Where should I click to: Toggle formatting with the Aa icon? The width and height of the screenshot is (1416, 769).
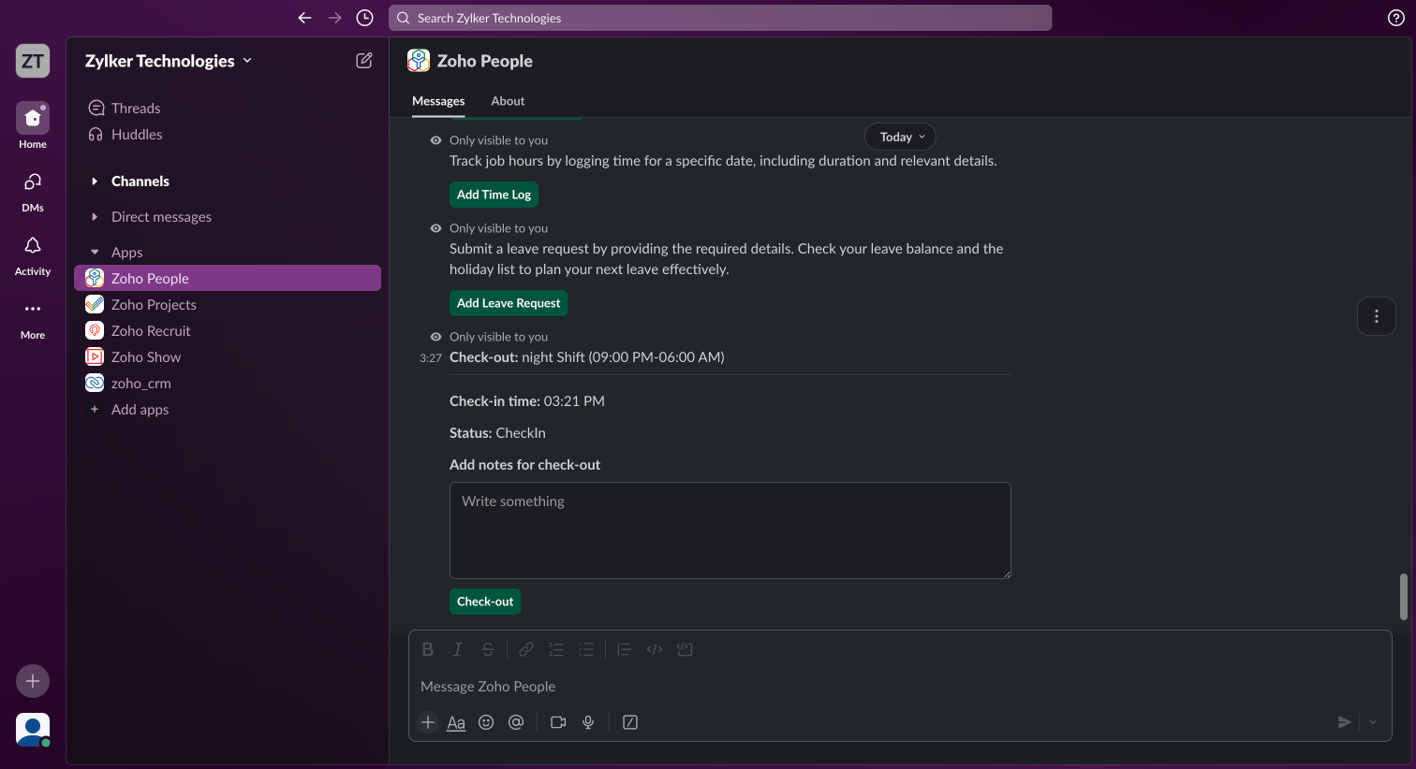(x=456, y=722)
